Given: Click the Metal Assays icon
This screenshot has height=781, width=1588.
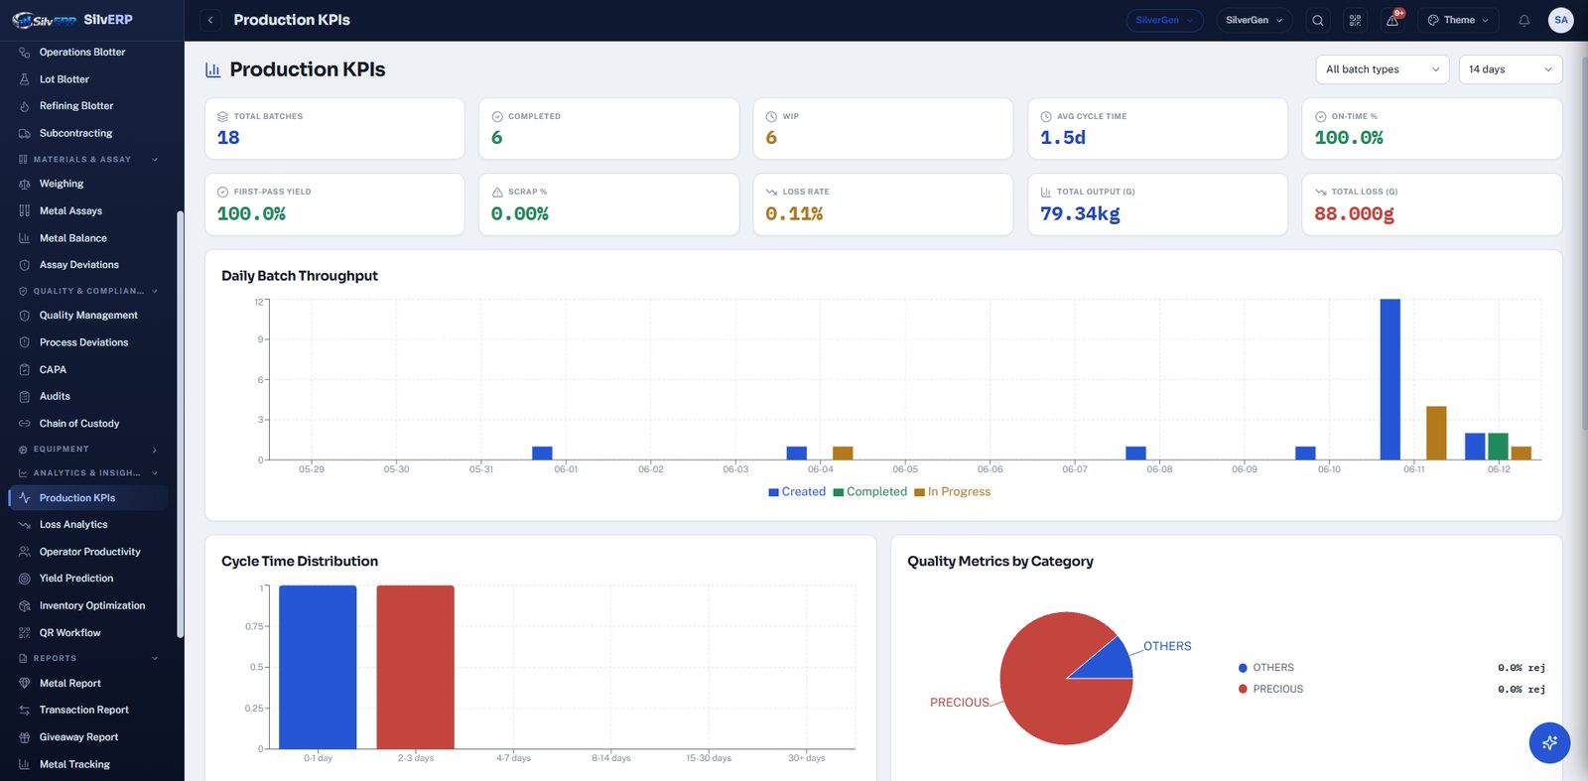Looking at the screenshot, I should pos(24,210).
